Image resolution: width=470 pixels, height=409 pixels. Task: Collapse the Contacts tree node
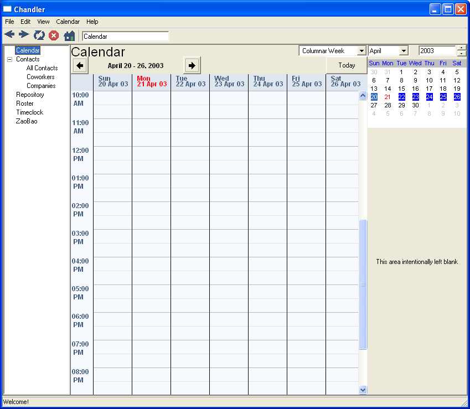pyautogui.click(x=9, y=59)
